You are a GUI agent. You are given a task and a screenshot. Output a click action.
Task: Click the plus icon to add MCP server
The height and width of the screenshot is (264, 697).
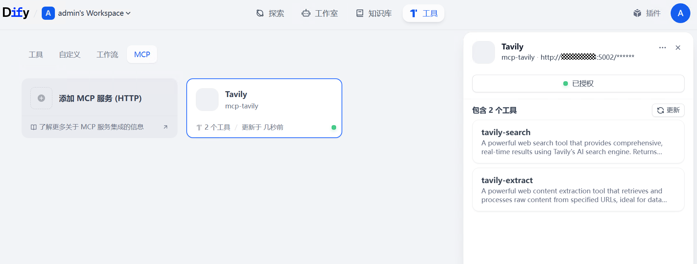tap(41, 98)
